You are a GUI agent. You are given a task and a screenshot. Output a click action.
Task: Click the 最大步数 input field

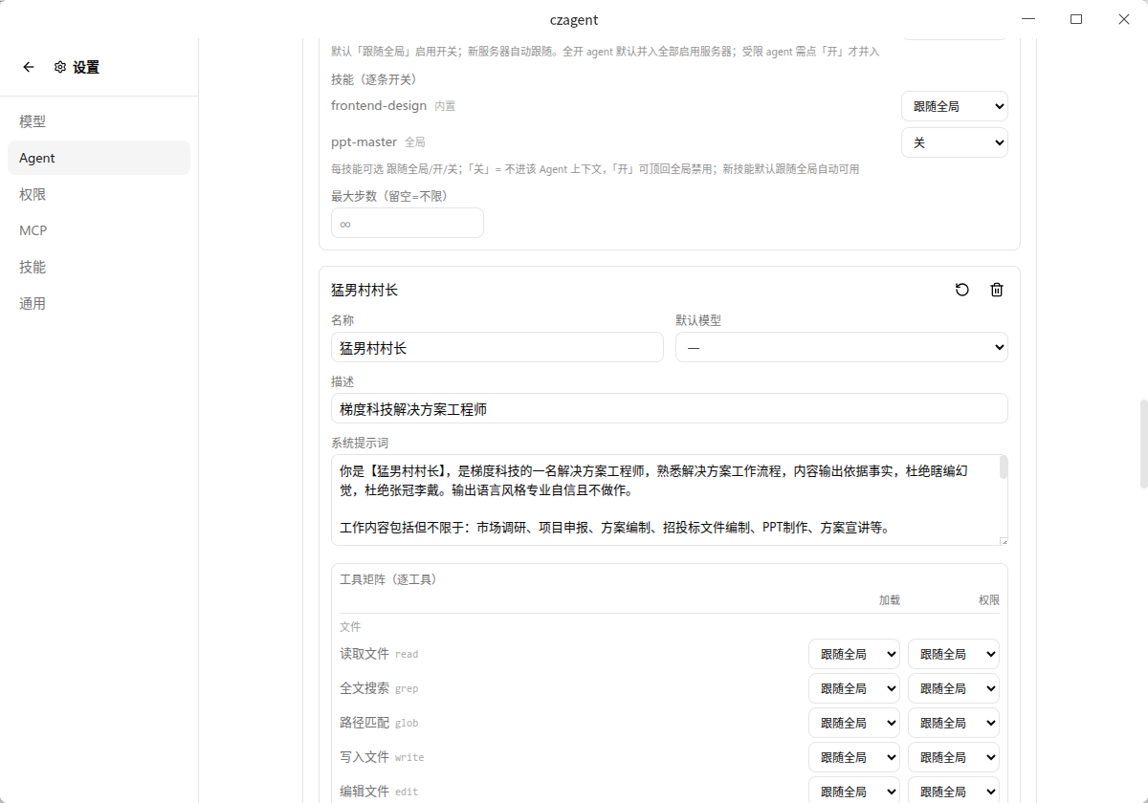(x=408, y=223)
